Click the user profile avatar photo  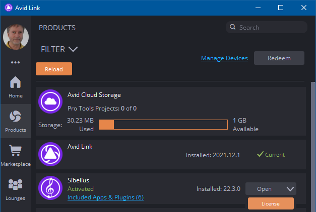[16, 37]
